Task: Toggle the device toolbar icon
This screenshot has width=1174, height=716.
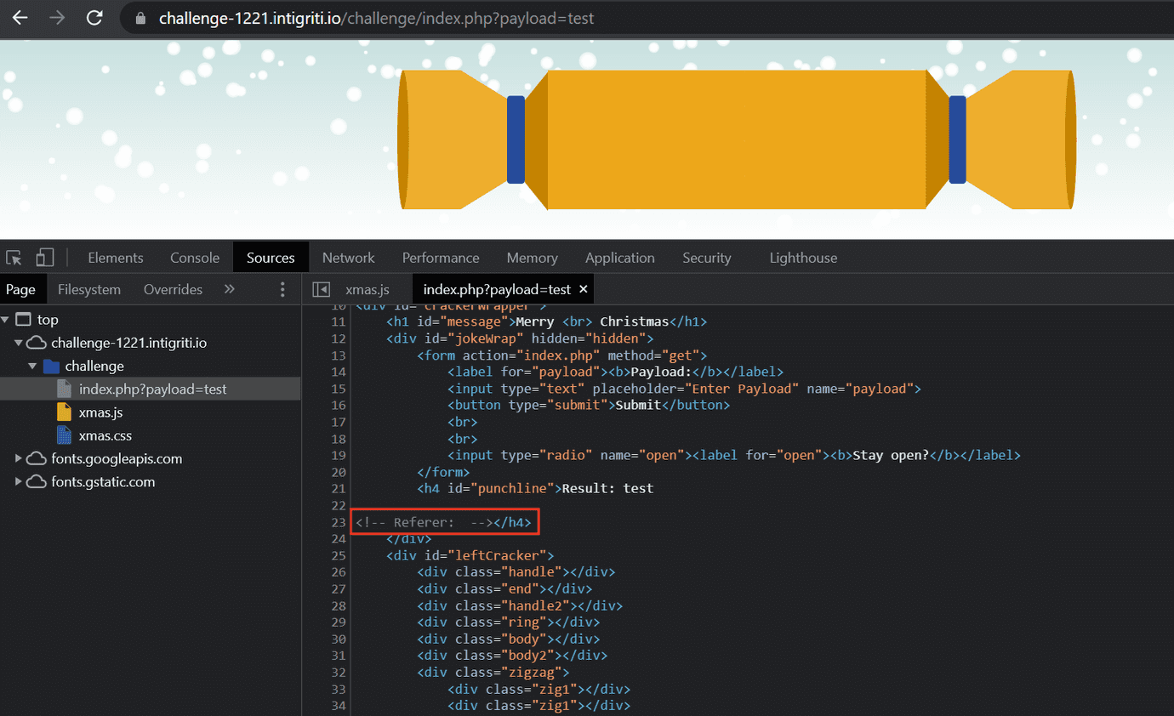Action: pos(45,258)
